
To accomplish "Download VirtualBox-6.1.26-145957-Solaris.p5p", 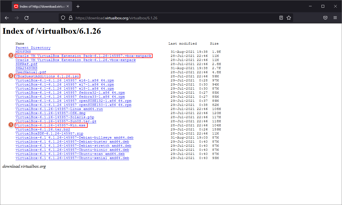I will coord(55,117).
